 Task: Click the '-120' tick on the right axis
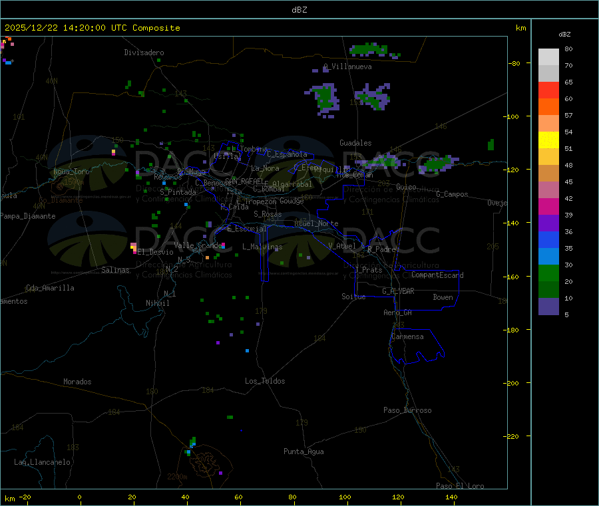point(511,170)
